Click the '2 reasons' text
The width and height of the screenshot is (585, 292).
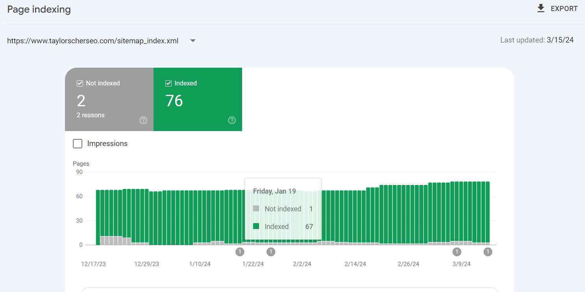click(91, 115)
